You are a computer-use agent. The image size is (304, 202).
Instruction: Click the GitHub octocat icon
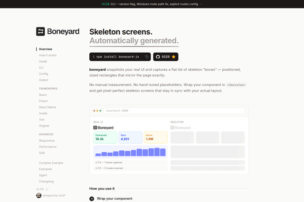point(158,57)
